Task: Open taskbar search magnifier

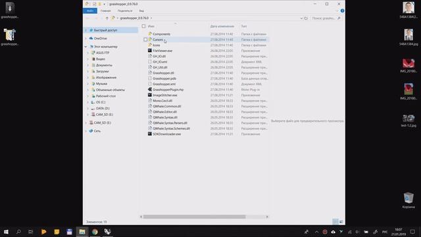Action: click(x=18, y=232)
